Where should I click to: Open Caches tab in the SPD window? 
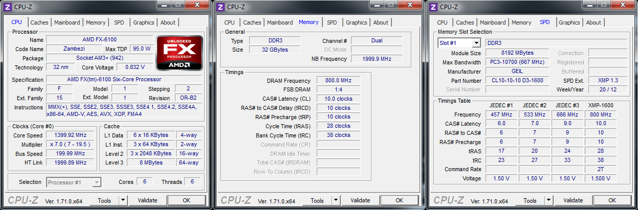coord(465,22)
